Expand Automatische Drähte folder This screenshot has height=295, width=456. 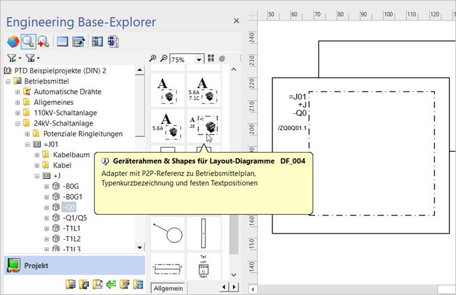[18, 92]
